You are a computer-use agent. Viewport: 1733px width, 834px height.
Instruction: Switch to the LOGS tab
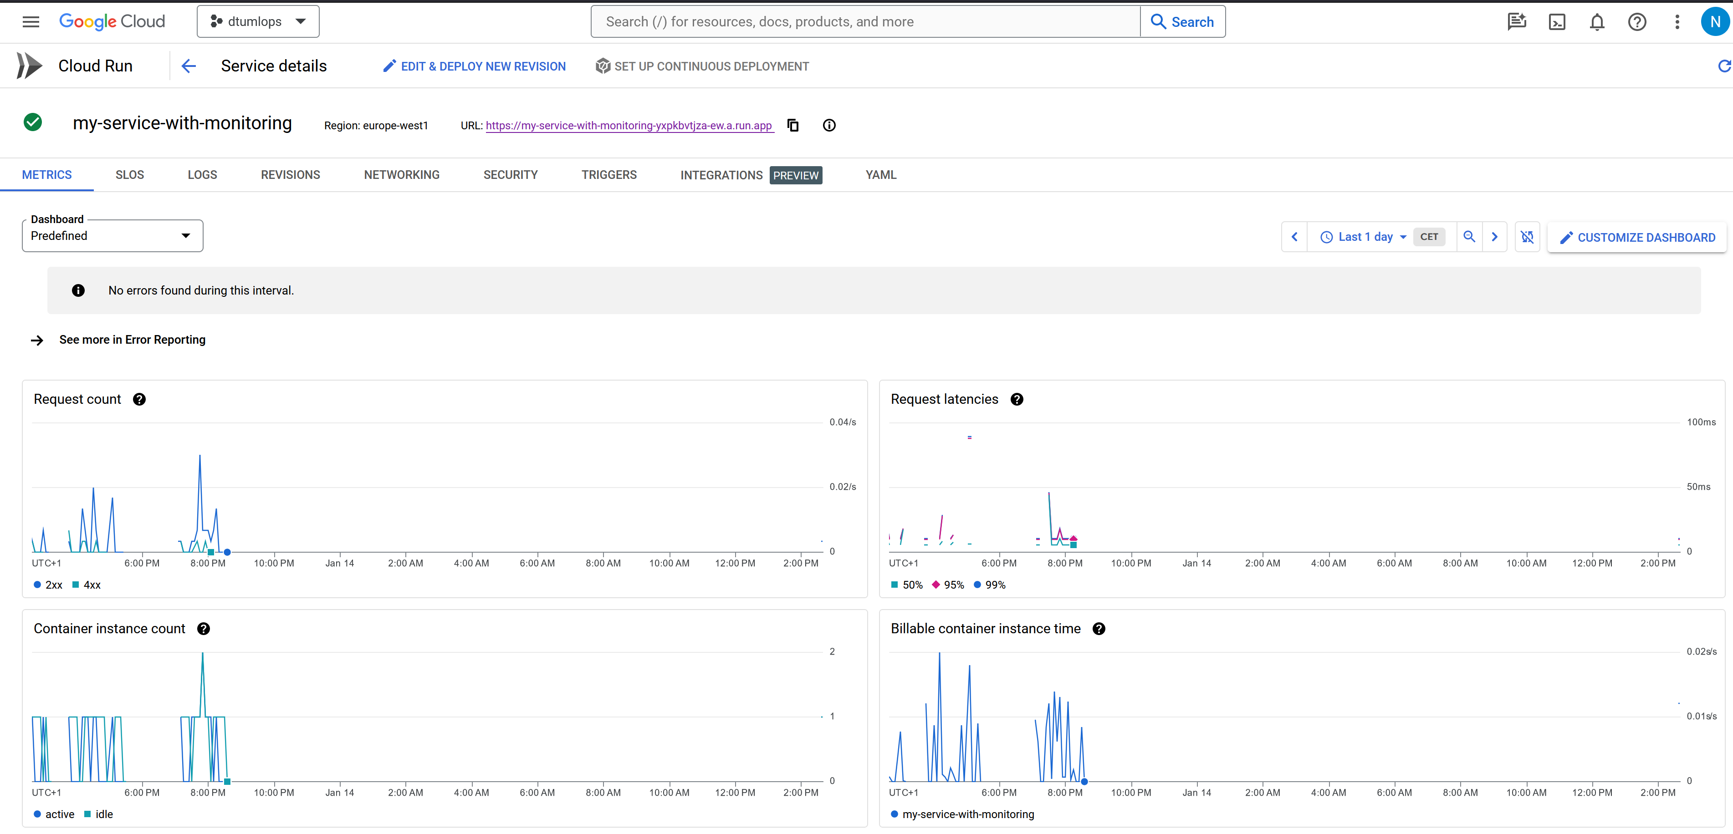point(202,175)
